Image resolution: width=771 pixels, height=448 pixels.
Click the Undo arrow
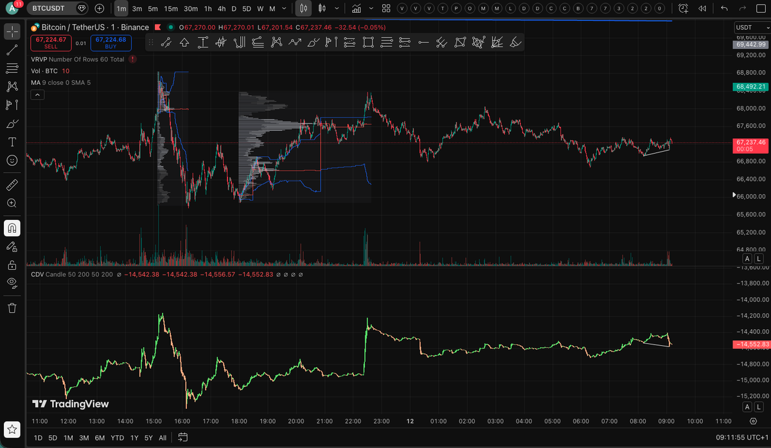pos(725,8)
